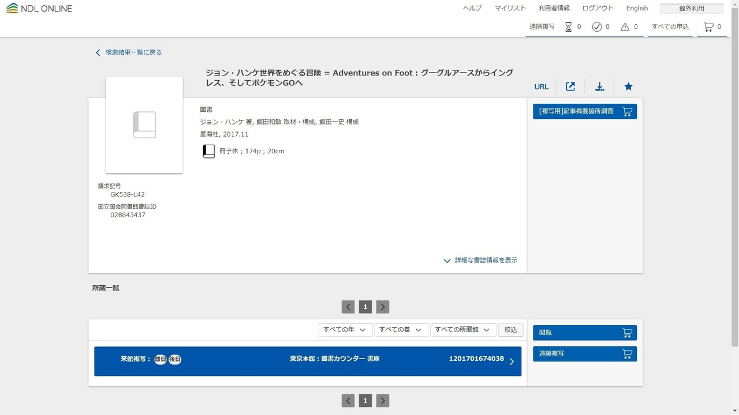Click bibliographic ID 028643437
Viewport: 739px width, 415px height.
(x=128, y=215)
